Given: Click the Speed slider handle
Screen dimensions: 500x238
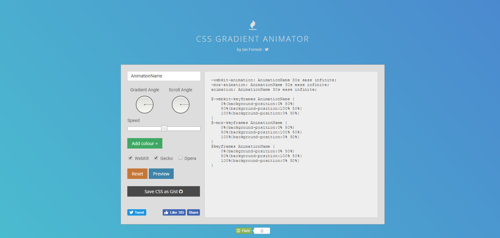Looking at the screenshot, I should [x=164, y=128].
